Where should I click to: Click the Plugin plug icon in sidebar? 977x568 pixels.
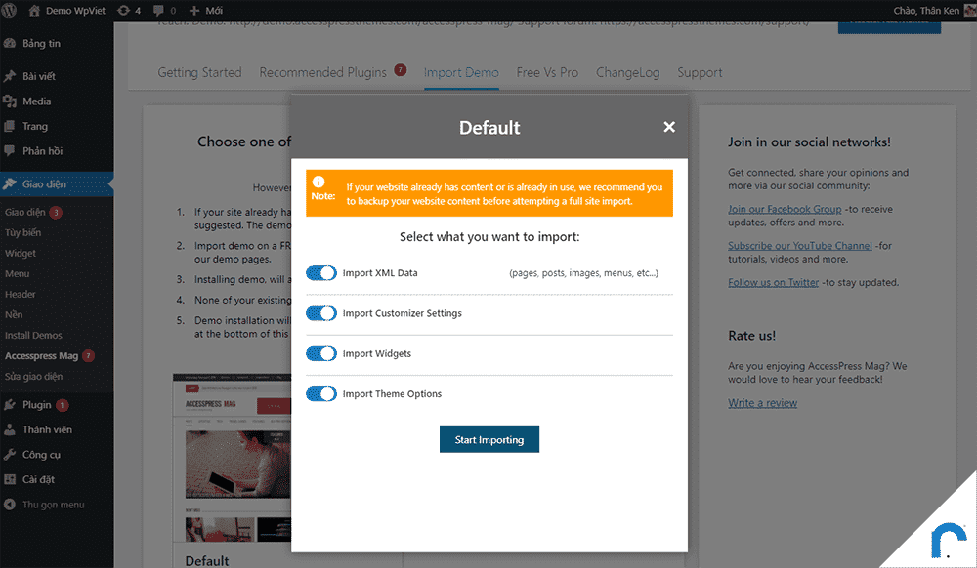pos(10,404)
